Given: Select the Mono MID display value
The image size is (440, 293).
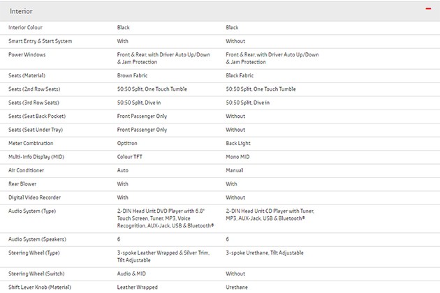Looking at the screenshot, I should click(x=240, y=157).
